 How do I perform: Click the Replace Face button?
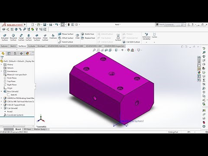88,38
